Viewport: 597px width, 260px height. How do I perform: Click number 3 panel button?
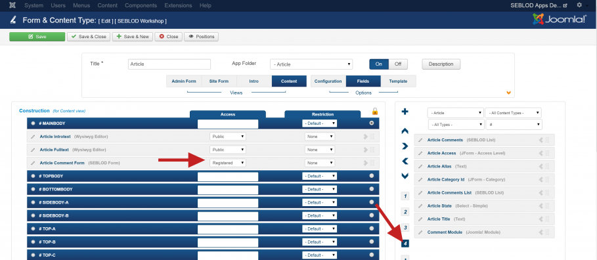(405, 228)
